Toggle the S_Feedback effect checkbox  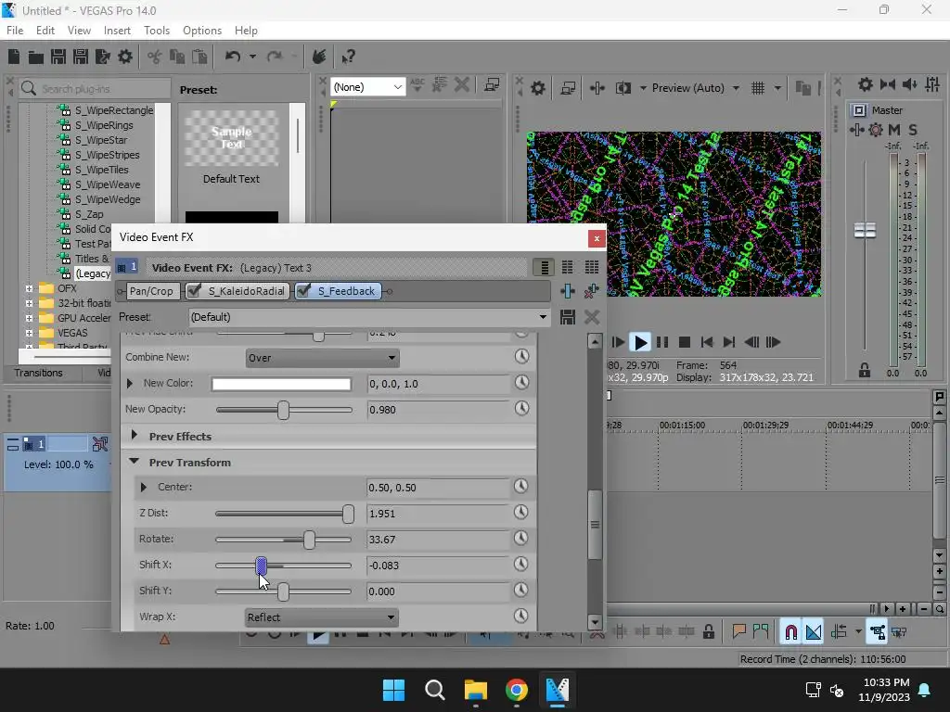pyautogui.click(x=303, y=291)
